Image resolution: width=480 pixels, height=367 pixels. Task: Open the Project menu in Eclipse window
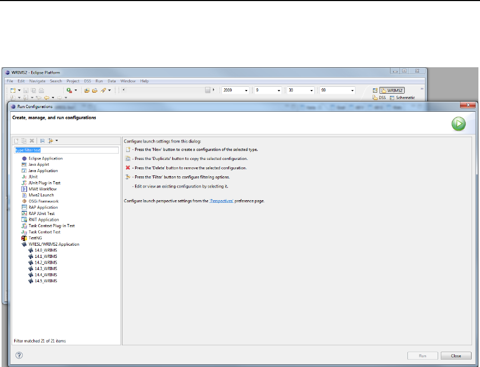pyautogui.click(x=73, y=81)
